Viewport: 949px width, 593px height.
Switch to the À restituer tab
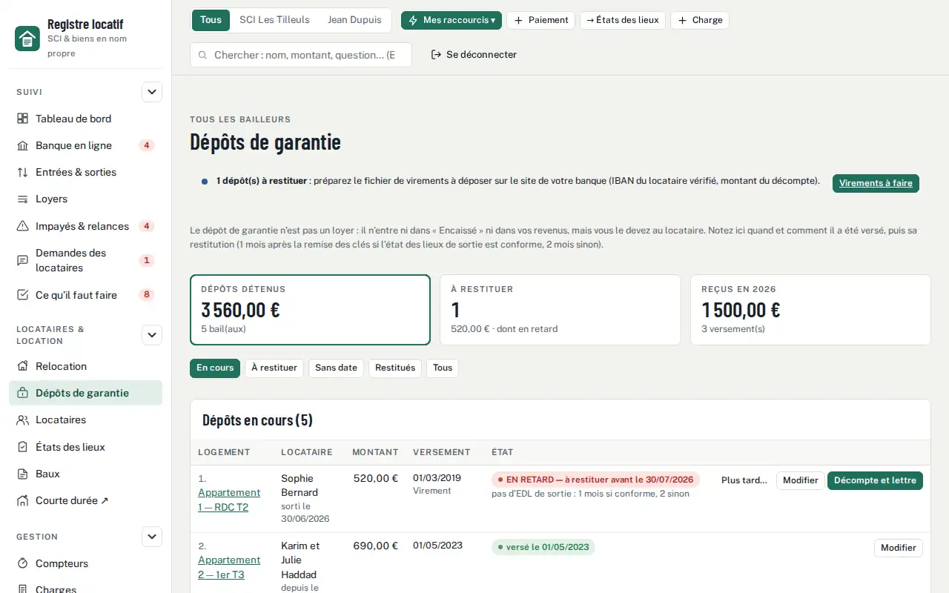tap(274, 368)
